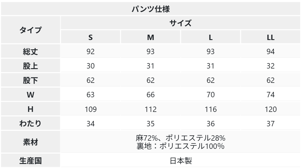Select the M size column header
The height and width of the screenshot is (168, 301).
150,37
